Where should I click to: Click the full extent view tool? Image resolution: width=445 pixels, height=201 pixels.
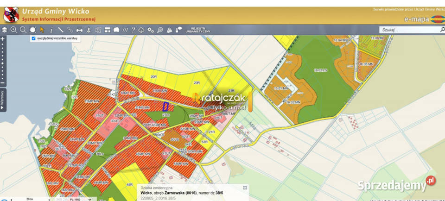[x=32, y=30]
